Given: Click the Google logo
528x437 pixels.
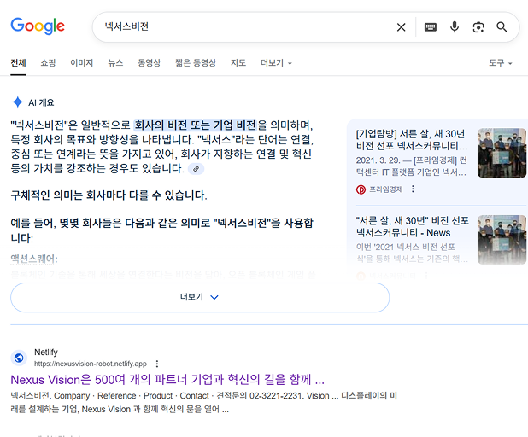Looking at the screenshot, I should (38, 26).
